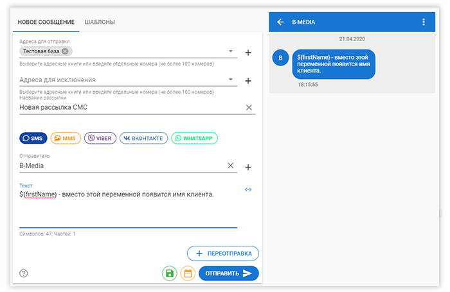
Task: Add a new sending address with plus icon
Action: click(x=248, y=52)
